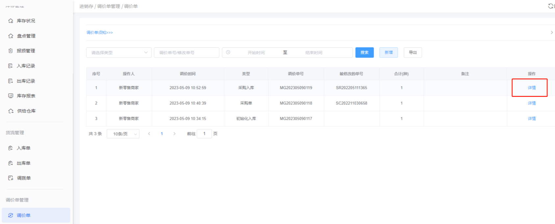Click the 供给仓库 sidebar icon
This screenshot has height=224, width=555.
11,111
